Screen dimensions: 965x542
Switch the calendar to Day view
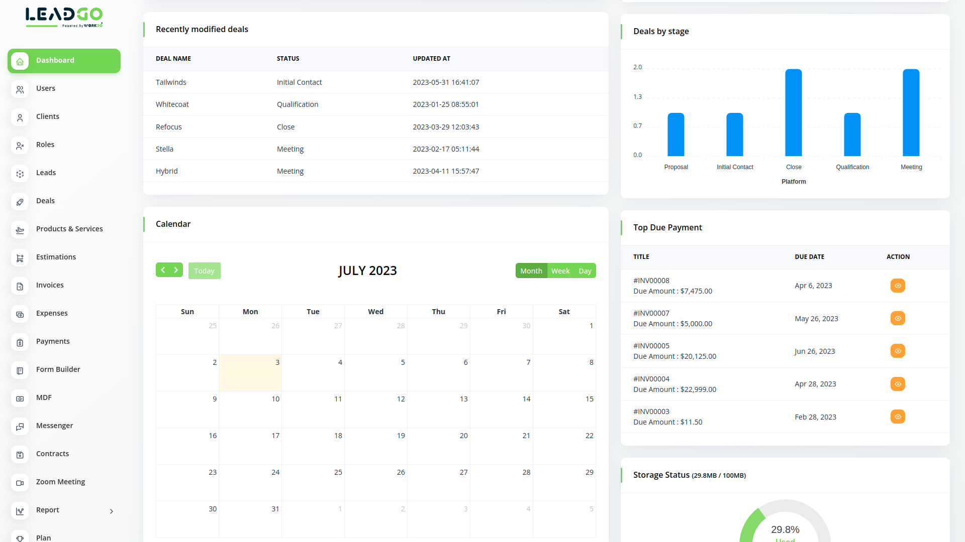pyautogui.click(x=585, y=271)
